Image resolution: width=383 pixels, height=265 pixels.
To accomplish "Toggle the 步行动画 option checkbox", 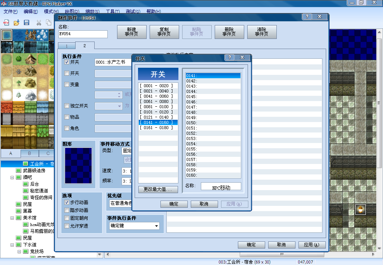I will [67, 202].
